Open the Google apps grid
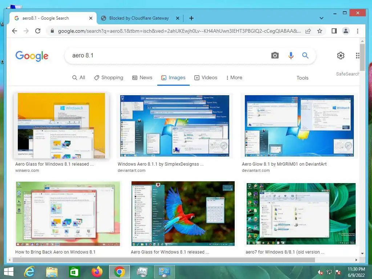 pyautogui.click(x=357, y=56)
